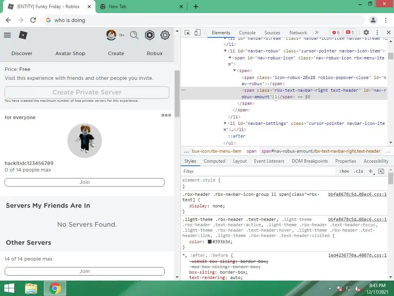Open File Explorer from the taskbar

pyautogui.click(x=31, y=288)
